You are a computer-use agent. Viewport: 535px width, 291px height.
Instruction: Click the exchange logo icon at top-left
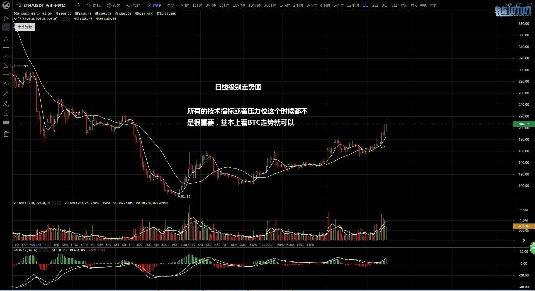(x=6, y=5)
